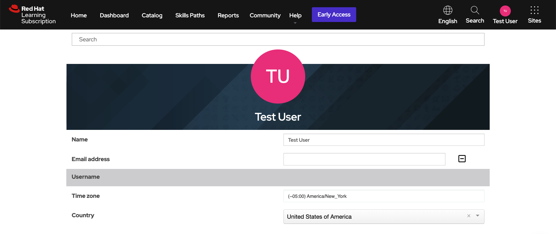The height and width of the screenshot is (234, 556).
Task: Open the Catalog menu item
Action: click(152, 15)
